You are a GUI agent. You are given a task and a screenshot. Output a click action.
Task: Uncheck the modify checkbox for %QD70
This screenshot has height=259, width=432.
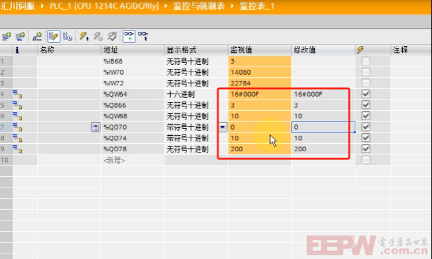click(366, 127)
